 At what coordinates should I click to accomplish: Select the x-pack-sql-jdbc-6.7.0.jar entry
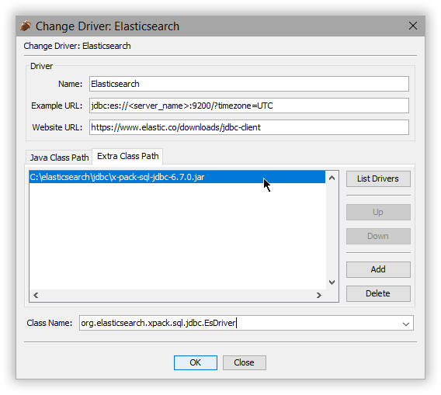pyautogui.click(x=177, y=177)
